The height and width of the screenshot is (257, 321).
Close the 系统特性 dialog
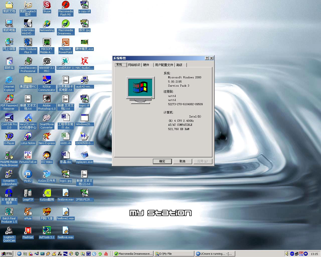211,58
